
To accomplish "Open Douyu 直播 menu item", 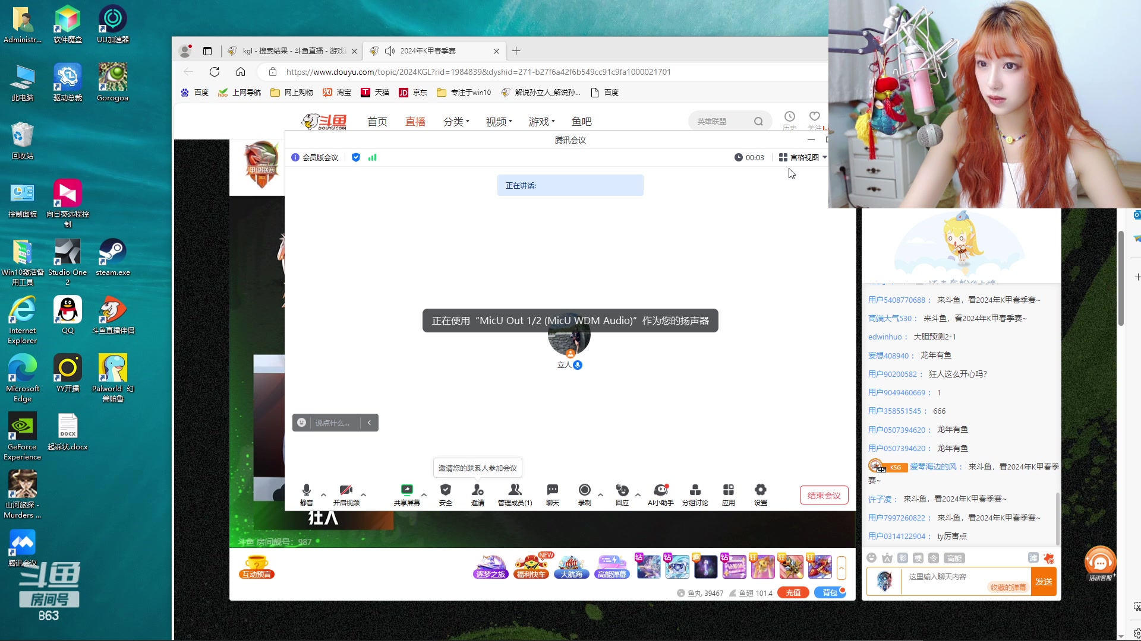I will [x=415, y=122].
